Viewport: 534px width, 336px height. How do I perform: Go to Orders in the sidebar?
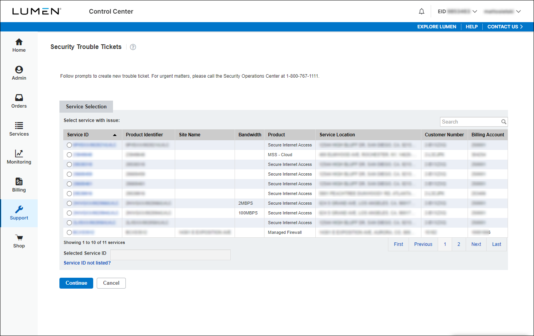(19, 101)
